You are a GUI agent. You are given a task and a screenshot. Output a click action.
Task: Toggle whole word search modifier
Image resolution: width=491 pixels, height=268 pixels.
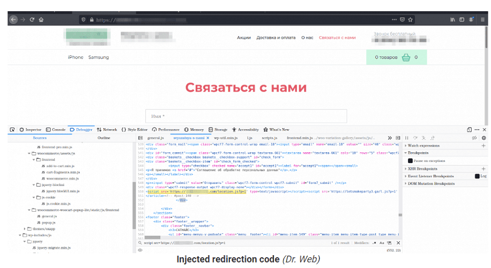(x=389, y=243)
